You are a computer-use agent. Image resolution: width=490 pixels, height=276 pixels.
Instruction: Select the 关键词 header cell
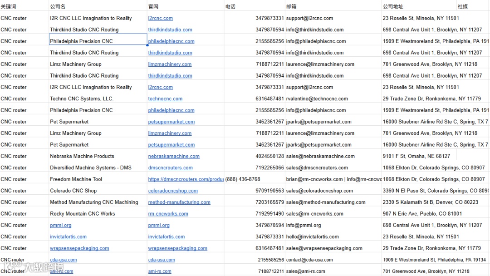click(x=24, y=6)
